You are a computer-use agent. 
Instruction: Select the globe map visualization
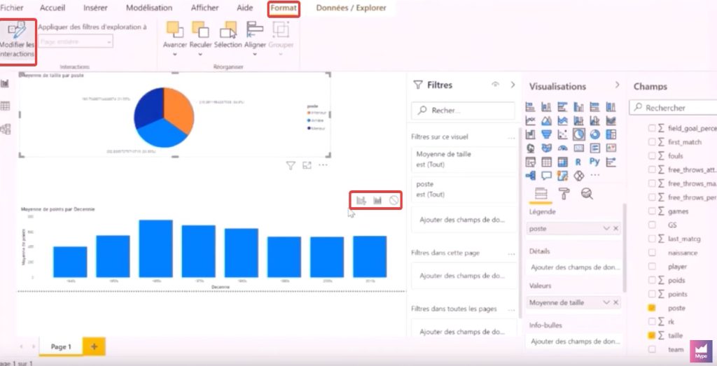(x=531, y=148)
